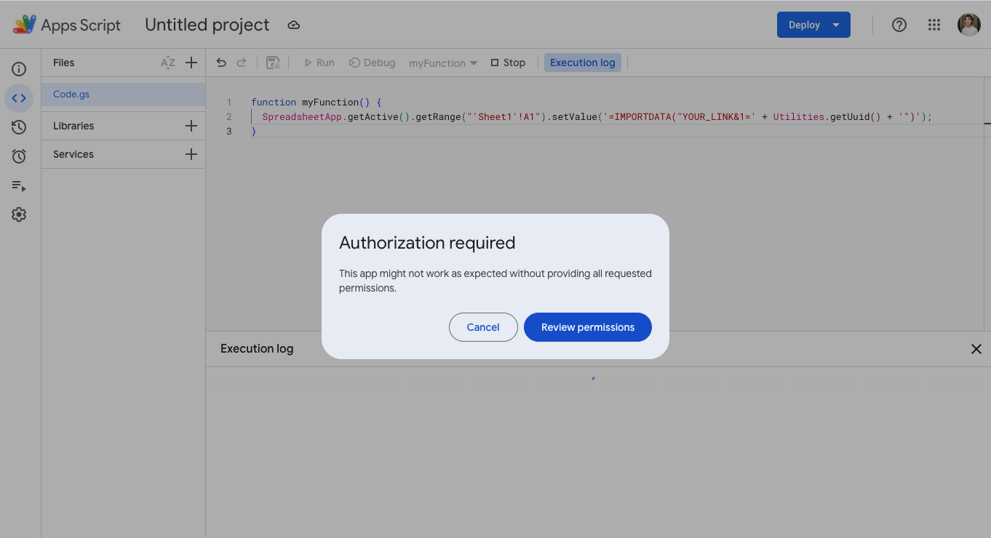Open Project Settings gear icon
Image resolution: width=991 pixels, height=538 pixels.
[19, 214]
